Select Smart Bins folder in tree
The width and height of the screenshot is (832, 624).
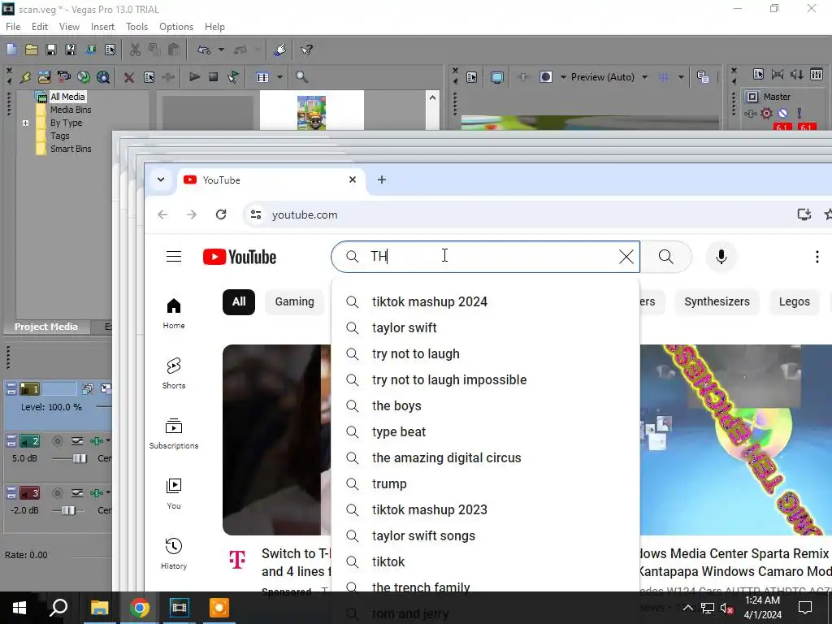pyautogui.click(x=70, y=149)
